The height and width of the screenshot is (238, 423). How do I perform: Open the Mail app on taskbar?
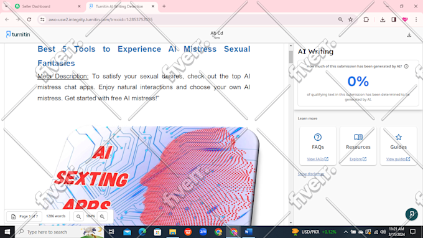pos(127,232)
